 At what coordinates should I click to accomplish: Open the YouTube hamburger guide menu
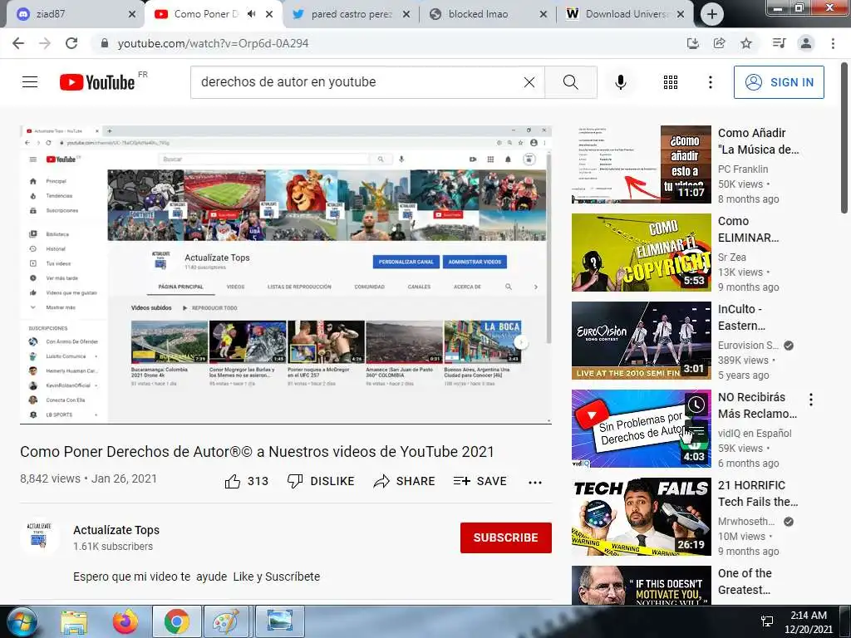pos(30,82)
